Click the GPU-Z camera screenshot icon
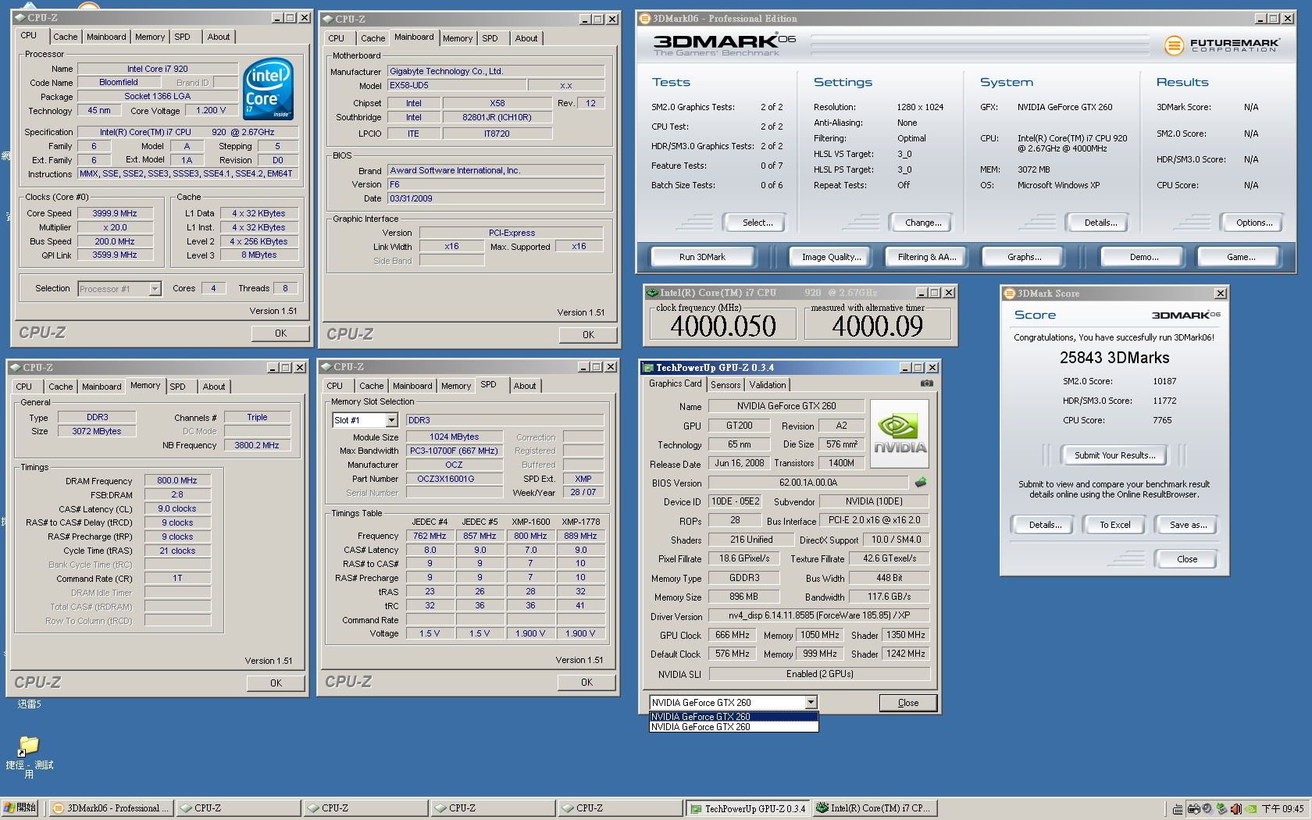The width and height of the screenshot is (1312, 820). point(926,383)
